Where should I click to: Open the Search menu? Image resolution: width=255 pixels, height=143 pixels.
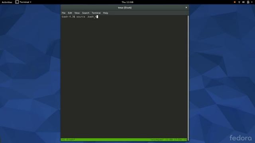pyautogui.click(x=86, y=13)
